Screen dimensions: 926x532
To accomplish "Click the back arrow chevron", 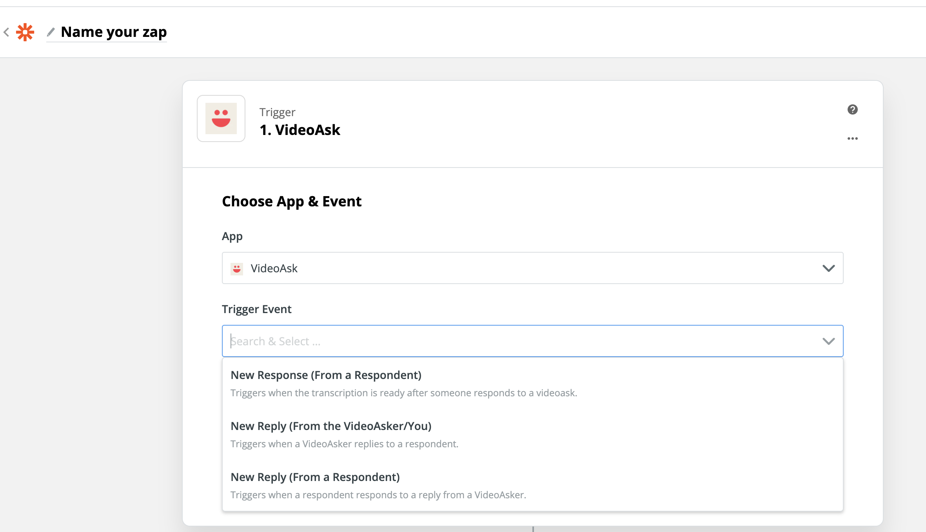I will pos(6,32).
